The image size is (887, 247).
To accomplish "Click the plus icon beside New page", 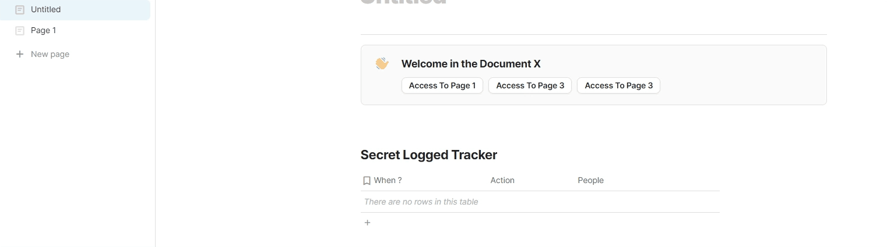I will pos(20,54).
